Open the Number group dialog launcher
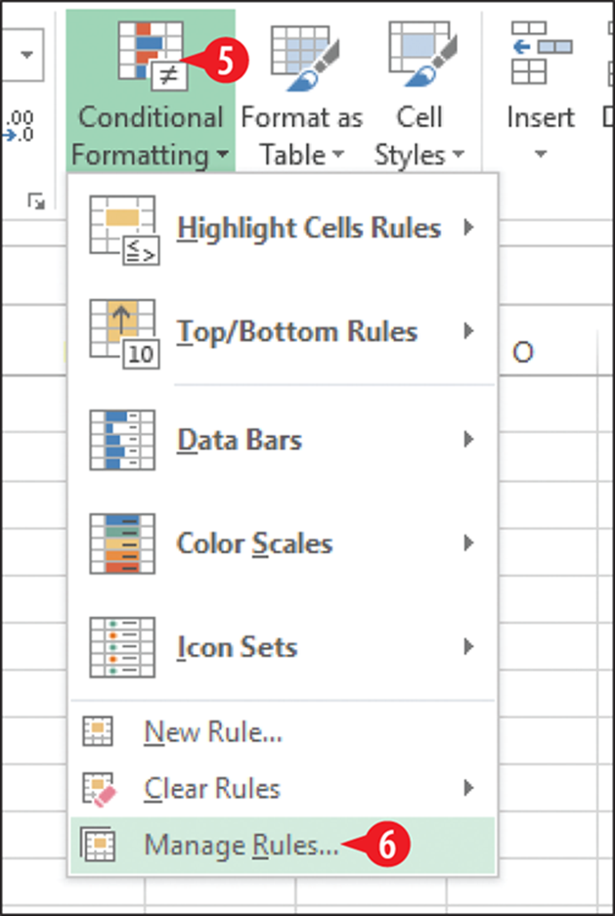615x916 pixels. pos(37,202)
